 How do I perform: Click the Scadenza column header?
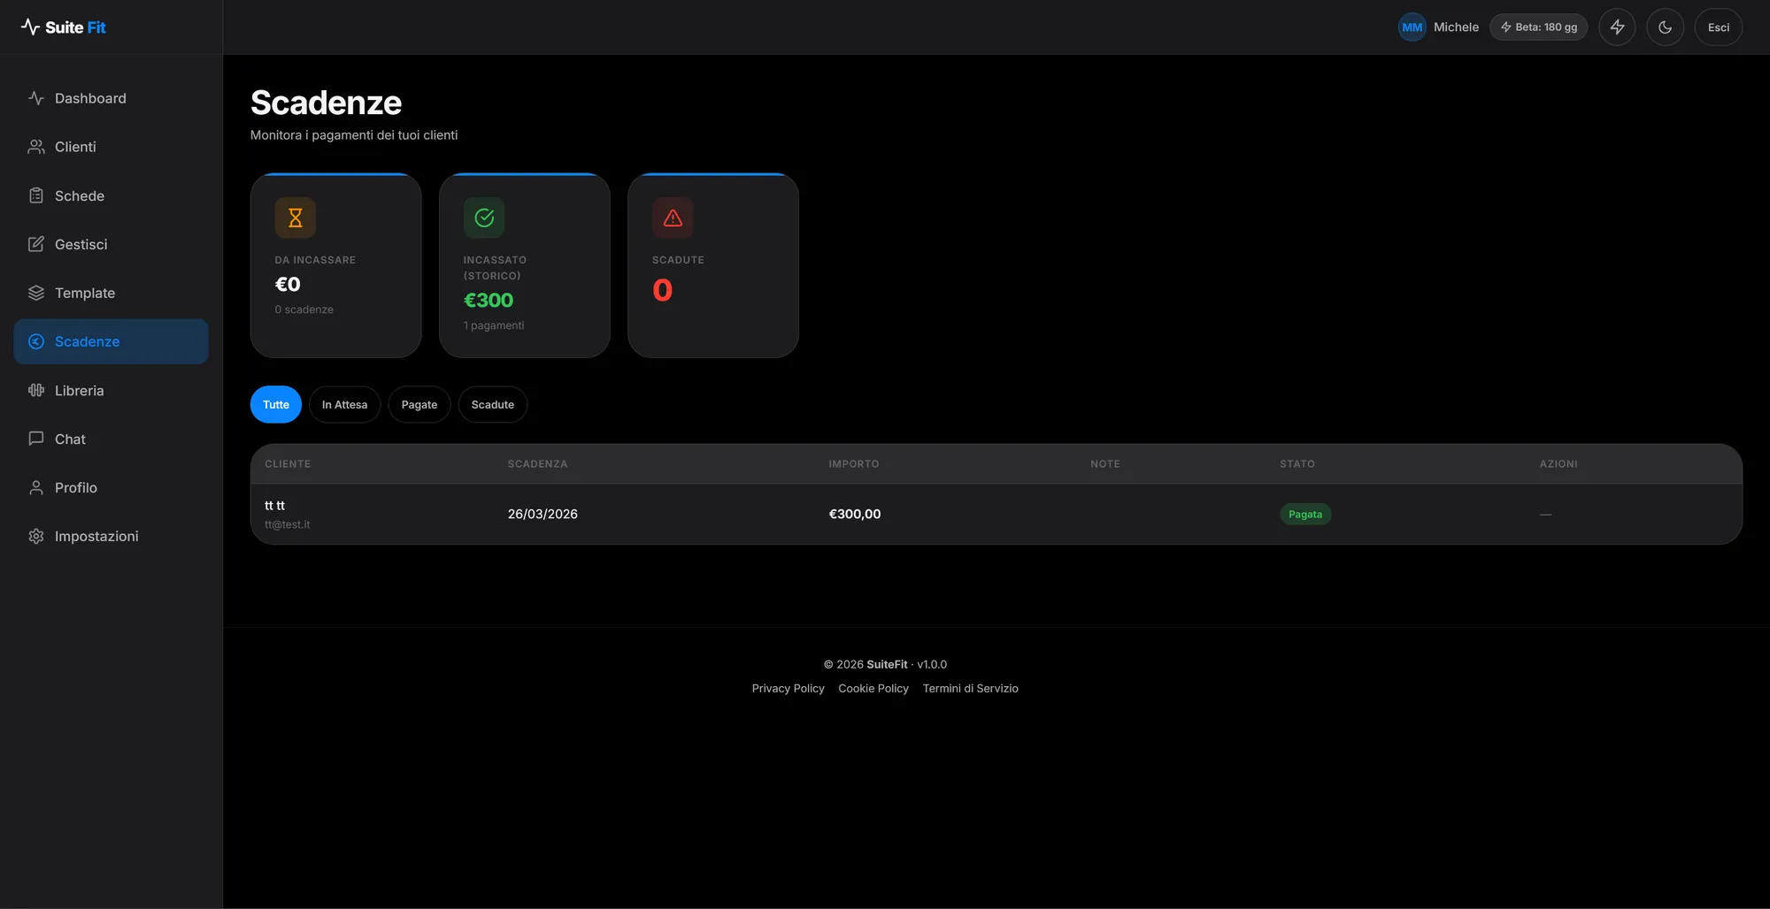537,464
